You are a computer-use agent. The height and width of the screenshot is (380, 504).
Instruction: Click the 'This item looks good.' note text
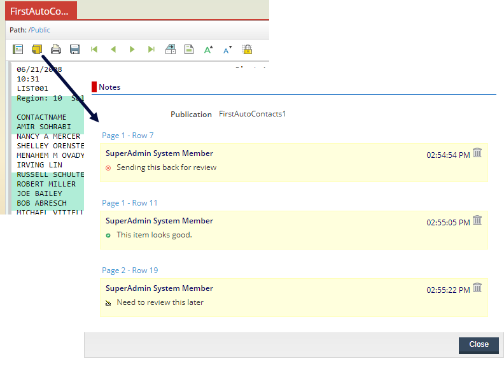[x=154, y=235]
